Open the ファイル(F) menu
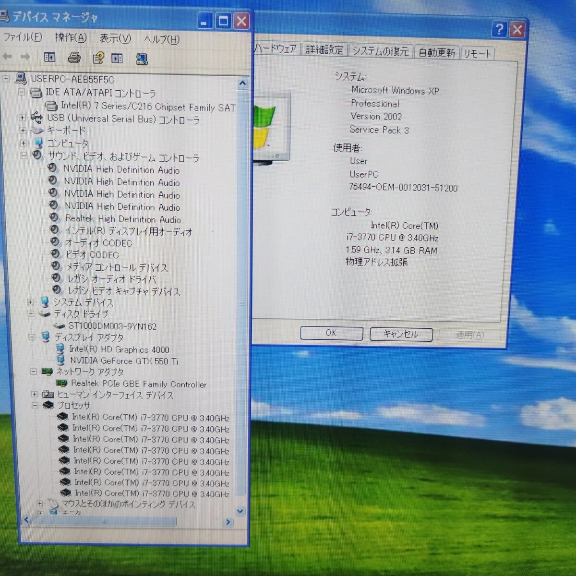Image resolution: width=576 pixels, height=576 pixels. (x=23, y=37)
